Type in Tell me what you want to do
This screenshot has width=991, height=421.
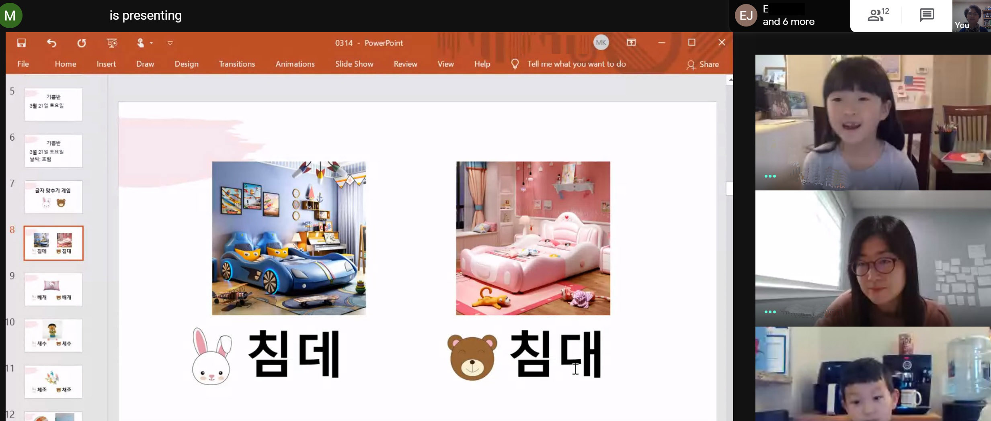[x=576, y=64]
